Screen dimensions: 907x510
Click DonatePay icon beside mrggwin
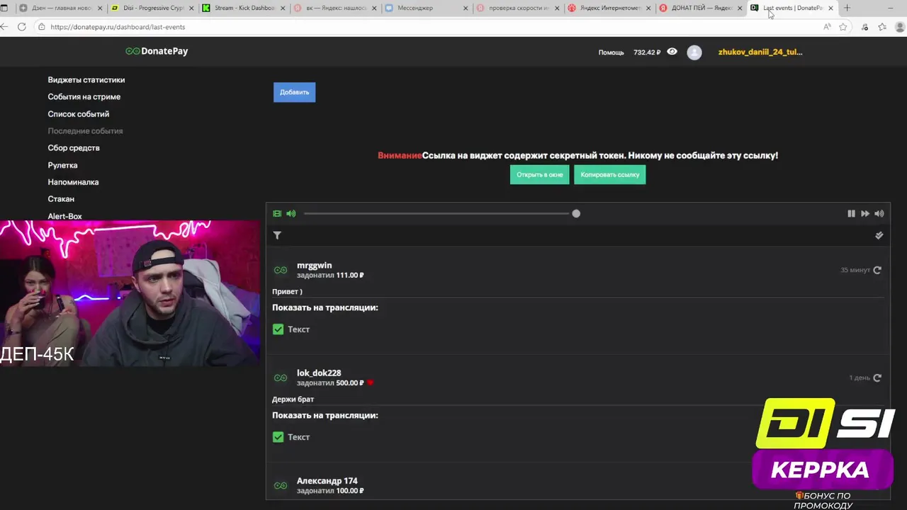point(281,270)
